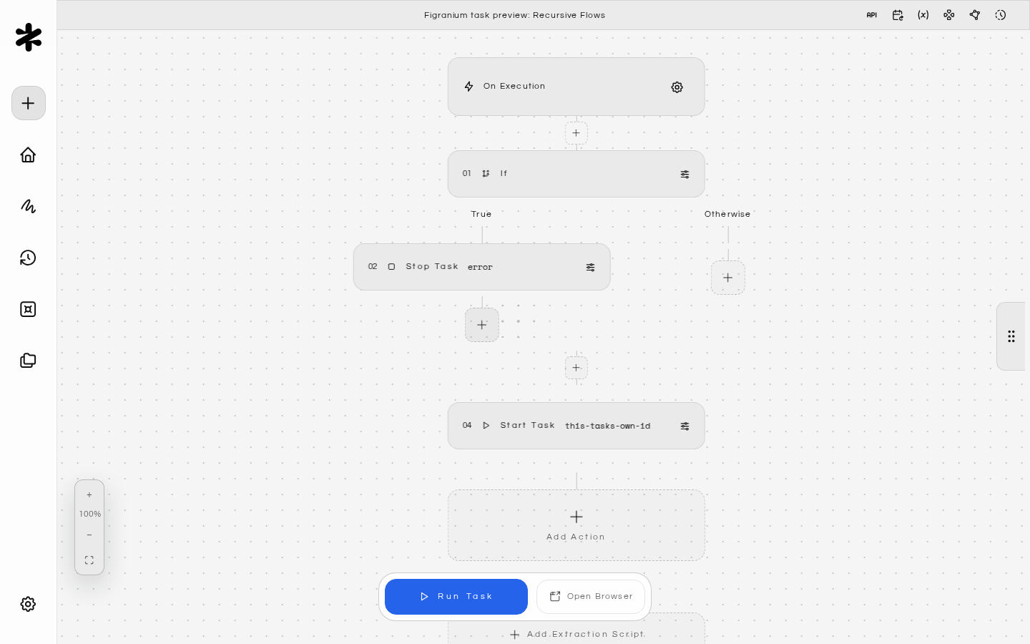Add step under the Otherwise branch
This screenshot has width=1030, height=644.
point(728,278)
